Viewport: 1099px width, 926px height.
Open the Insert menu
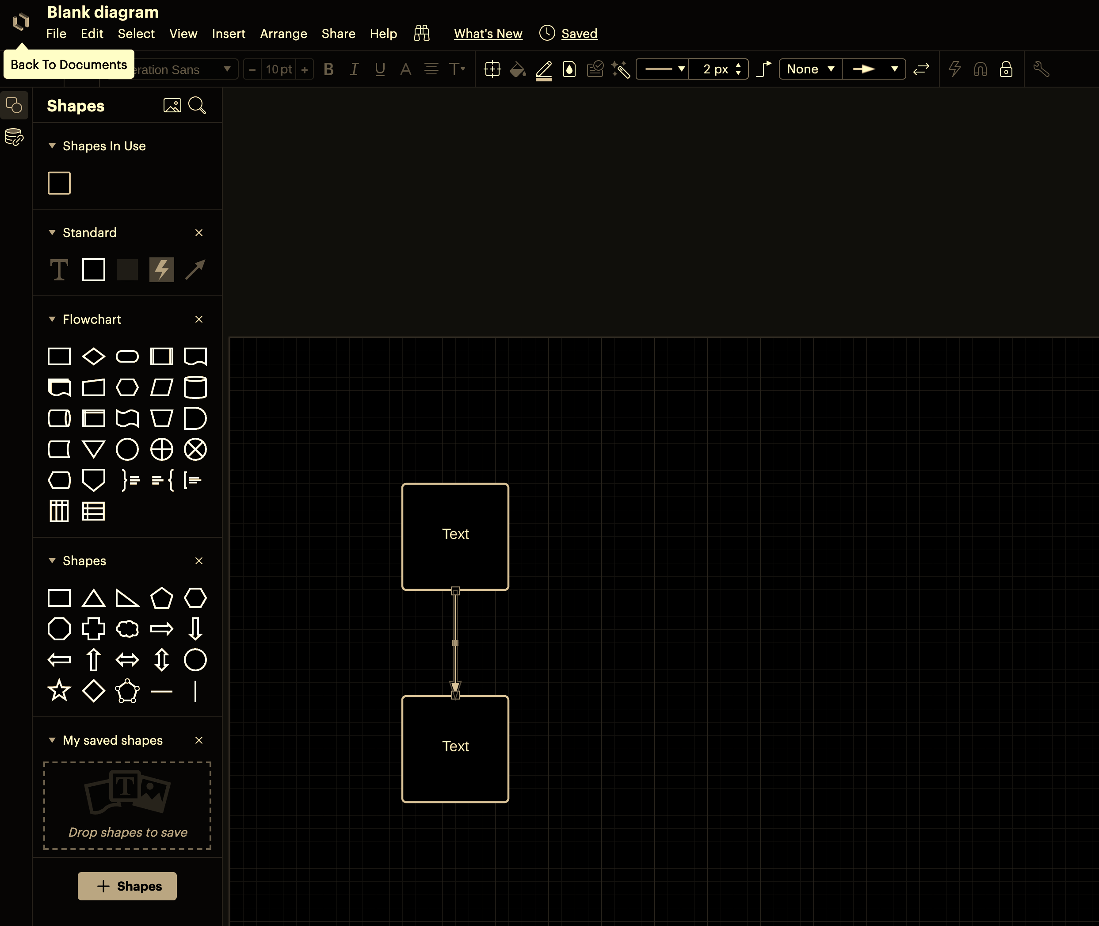click(228, 33)
